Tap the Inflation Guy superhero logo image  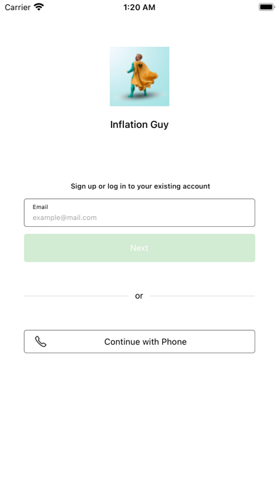139,76
